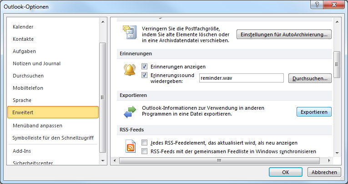Click the AutoArchive description text

tap(186, 35)
